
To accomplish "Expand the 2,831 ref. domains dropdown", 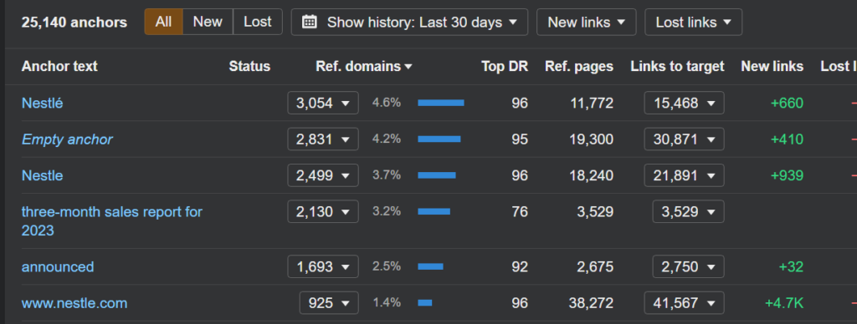I will (x=323, y=139).
